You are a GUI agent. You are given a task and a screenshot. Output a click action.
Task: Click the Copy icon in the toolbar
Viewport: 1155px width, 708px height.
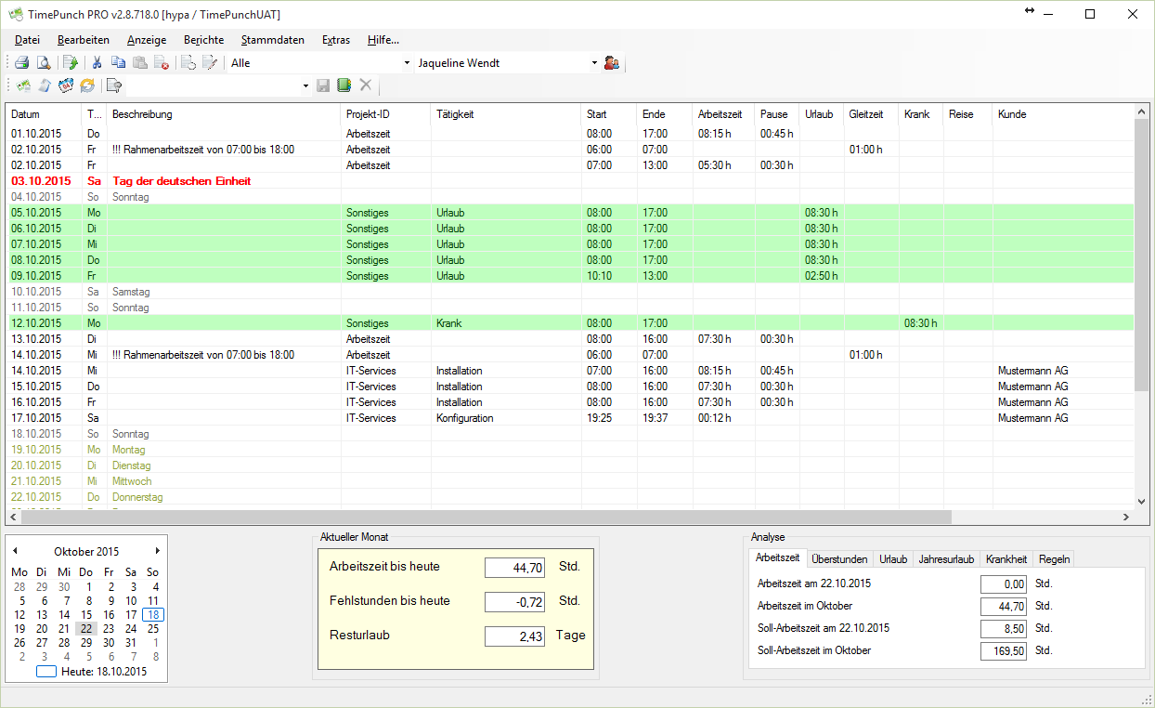[118, 63]
